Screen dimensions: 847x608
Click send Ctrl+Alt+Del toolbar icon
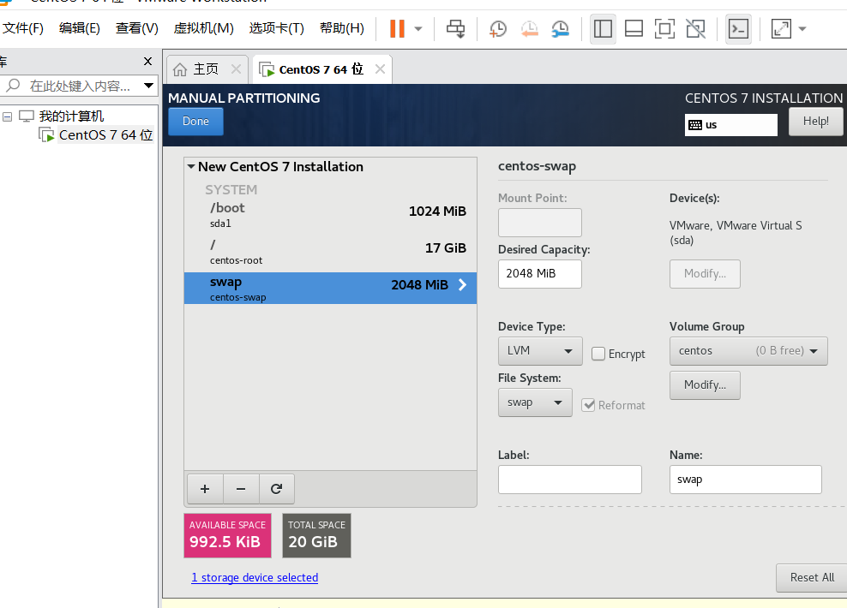[455, 28]
